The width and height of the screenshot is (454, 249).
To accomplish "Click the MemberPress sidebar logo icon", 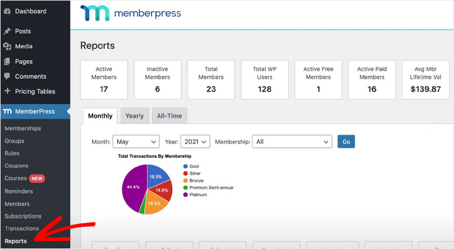I will tap(7, 110).
